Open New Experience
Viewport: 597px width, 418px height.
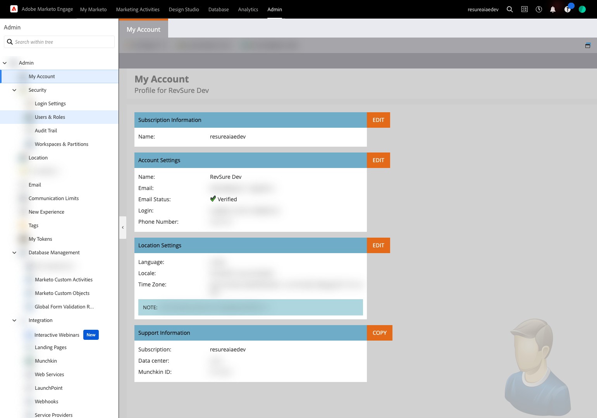(x=46, y=212)
